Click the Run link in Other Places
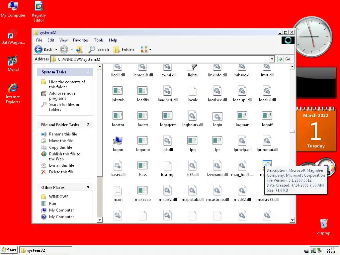Screen dimensions: 340x255 [x=52, y=204]
